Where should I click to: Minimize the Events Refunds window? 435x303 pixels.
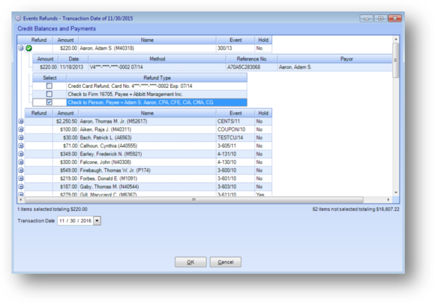click(366, 19)
